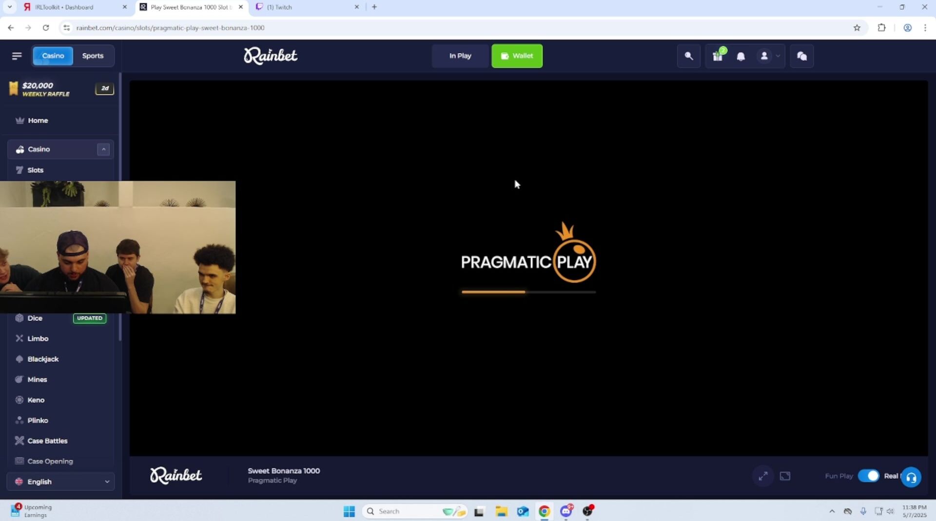
Task: Open the microphone tray icon
Action: click(x=863, y=511)
